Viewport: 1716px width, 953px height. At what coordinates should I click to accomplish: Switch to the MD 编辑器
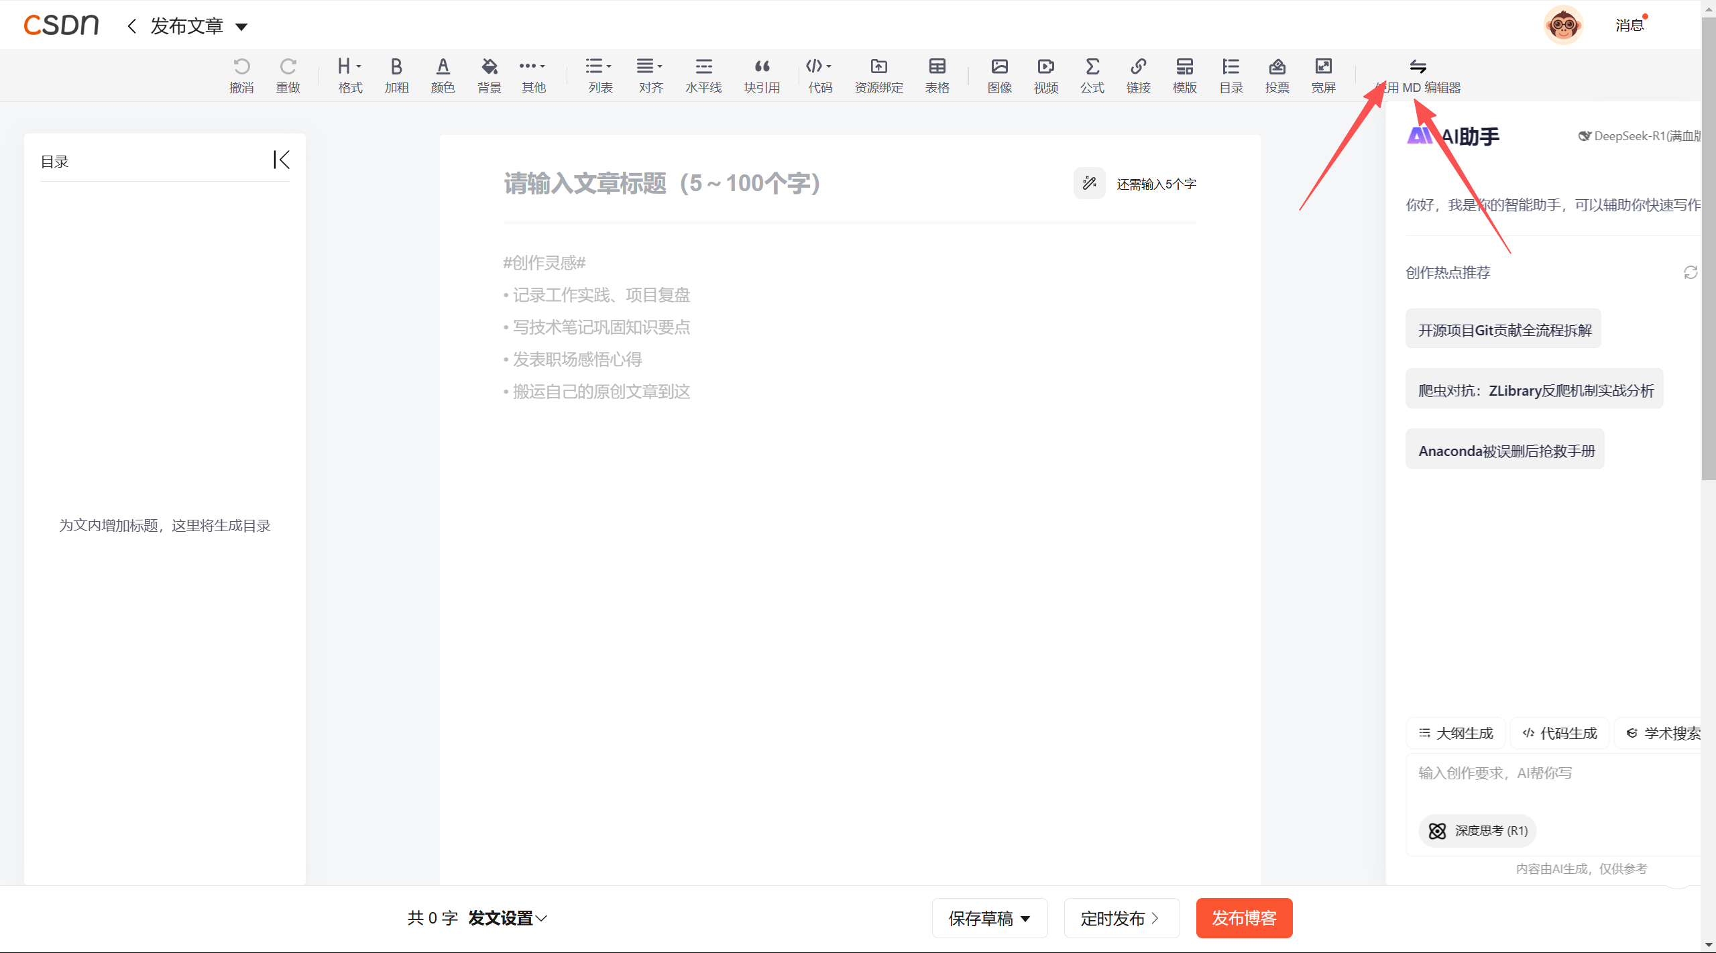pos(1418,75)
